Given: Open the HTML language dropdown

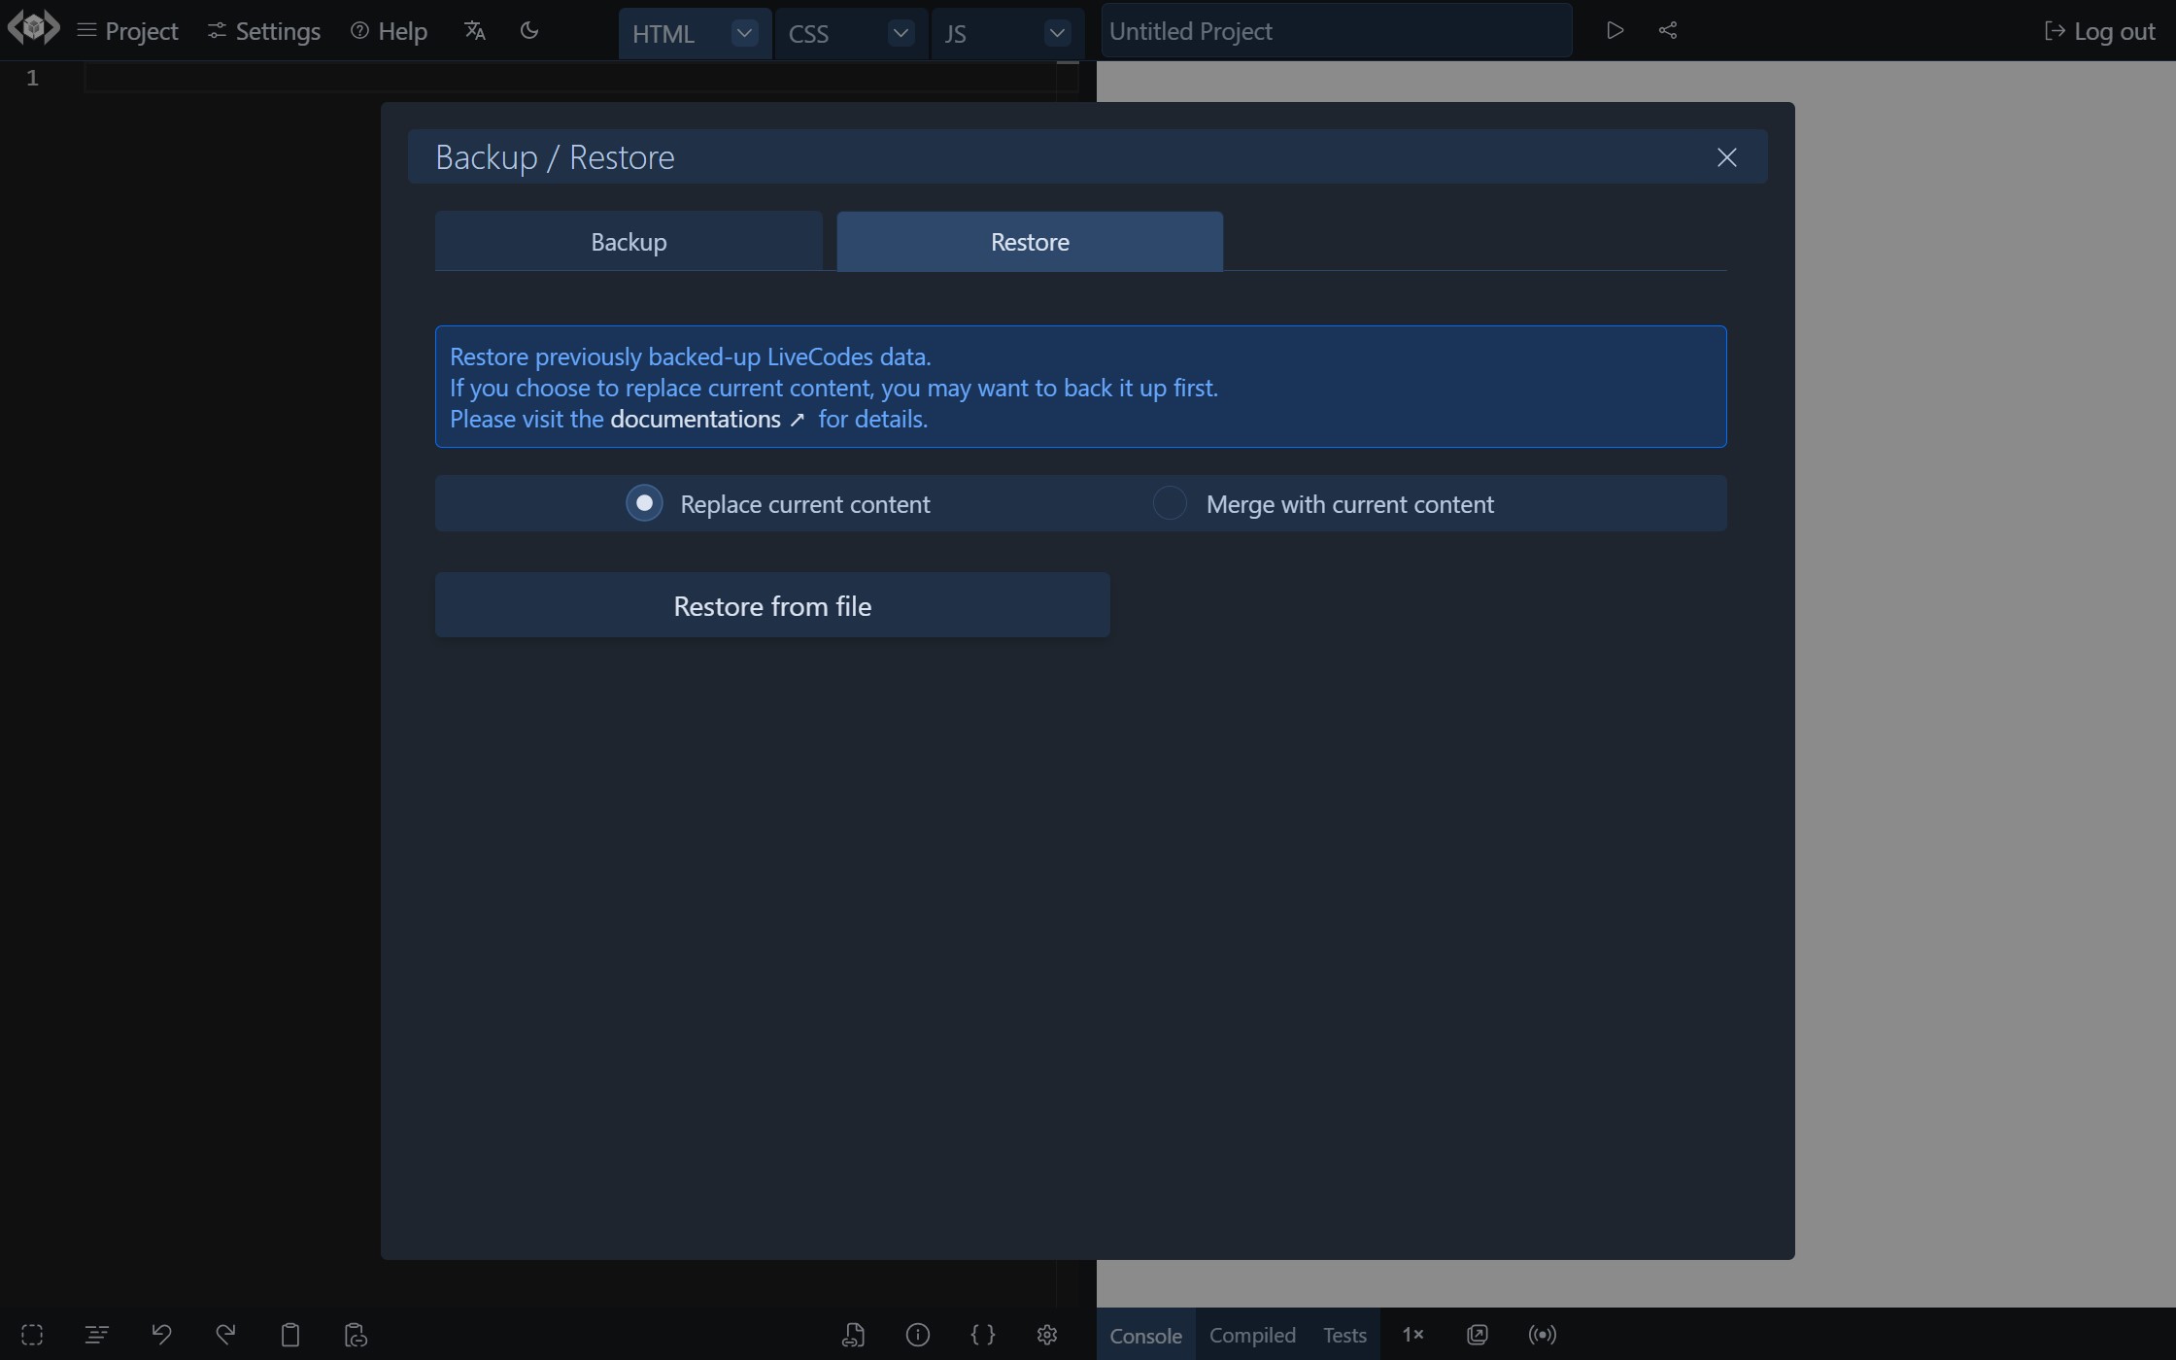Looking at the screenshot, I should (743, 33).
